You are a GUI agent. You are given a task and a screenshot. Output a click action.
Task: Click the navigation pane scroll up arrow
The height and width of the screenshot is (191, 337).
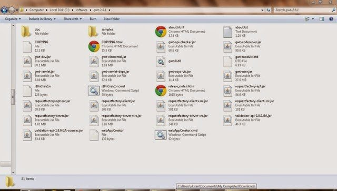pyautogui.click(x=13, y=25)
